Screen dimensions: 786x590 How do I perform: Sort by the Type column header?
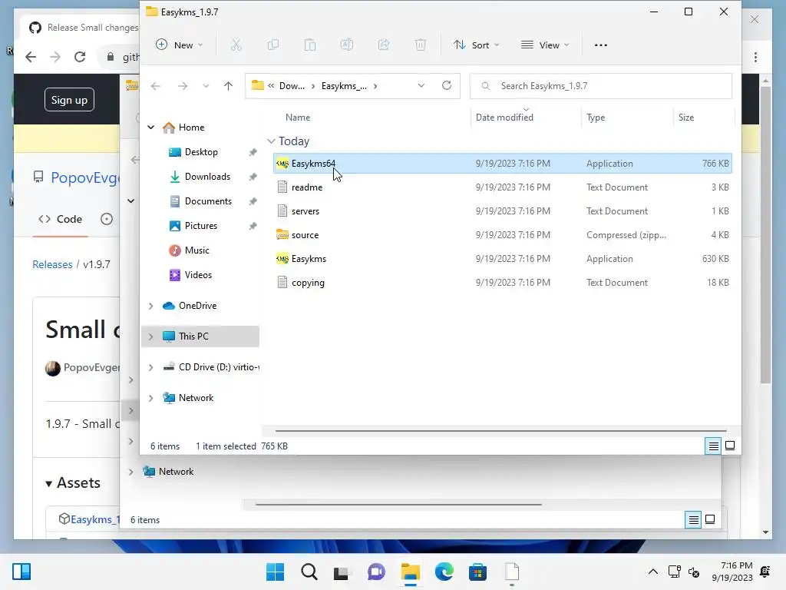[x=596, y=118]
